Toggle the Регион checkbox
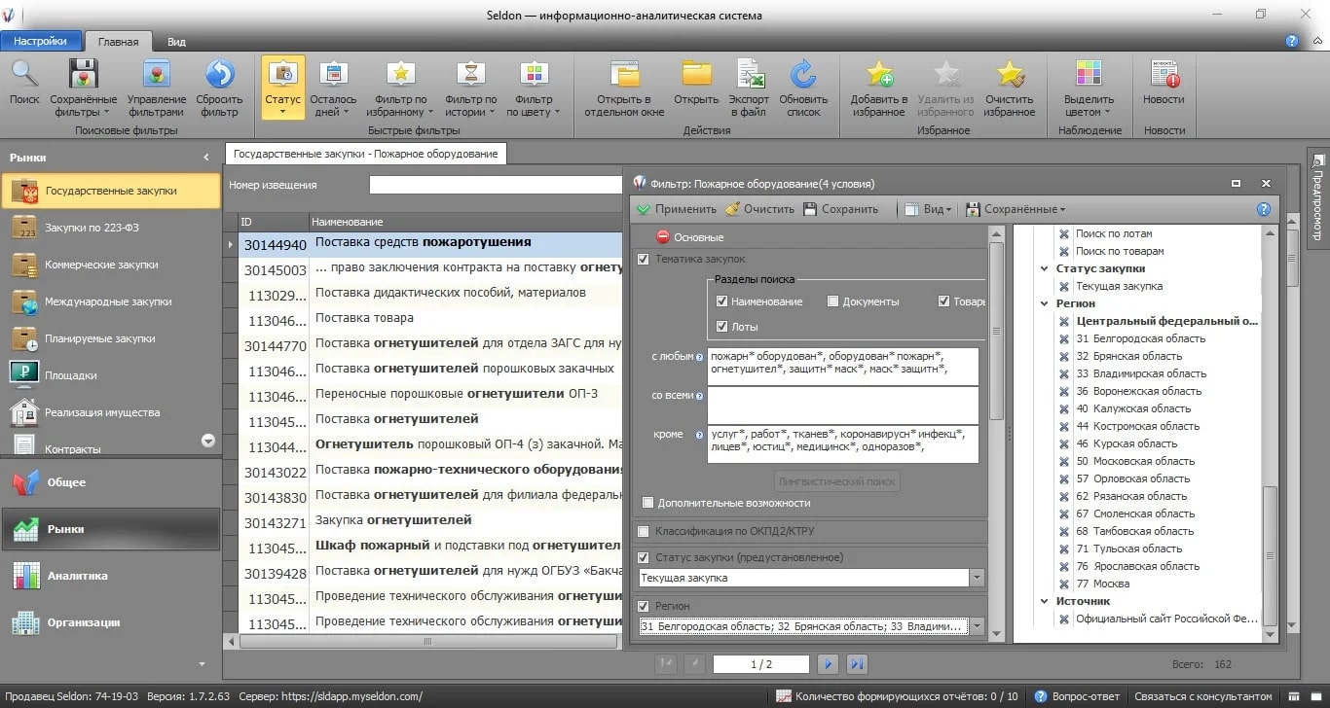The height and width of the screenshot is (708, 1330). click(x=644, y=606)
